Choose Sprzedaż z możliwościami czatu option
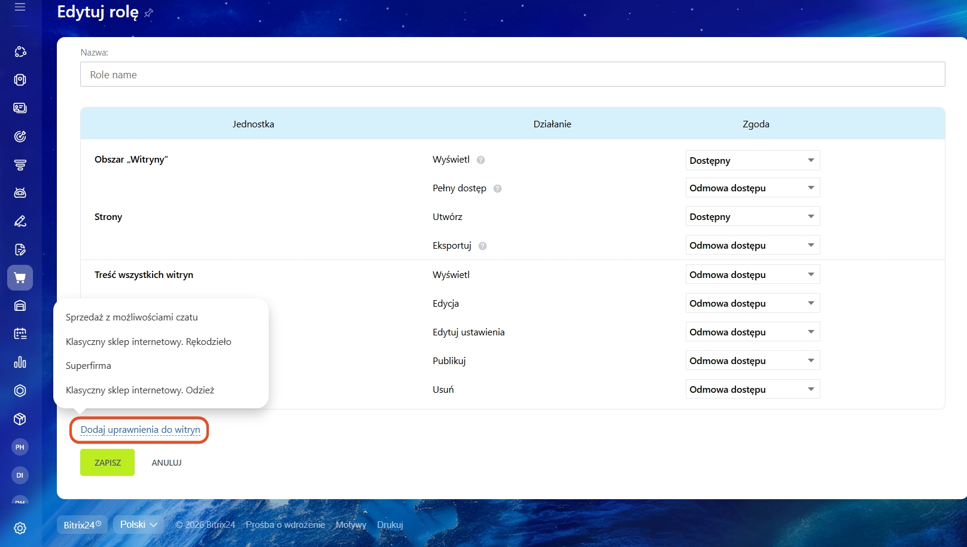 coord(132,317)
